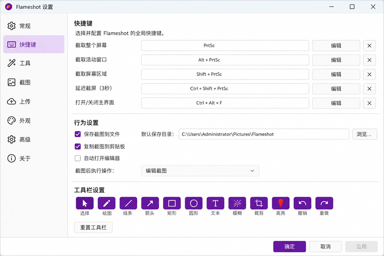Screen dimensions: 384x256
Task: Select the 线条 line tool icon
Action: pos(128,203)
